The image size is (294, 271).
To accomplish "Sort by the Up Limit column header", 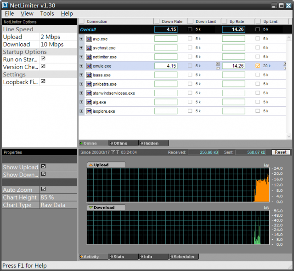I will tap(272, 22).
